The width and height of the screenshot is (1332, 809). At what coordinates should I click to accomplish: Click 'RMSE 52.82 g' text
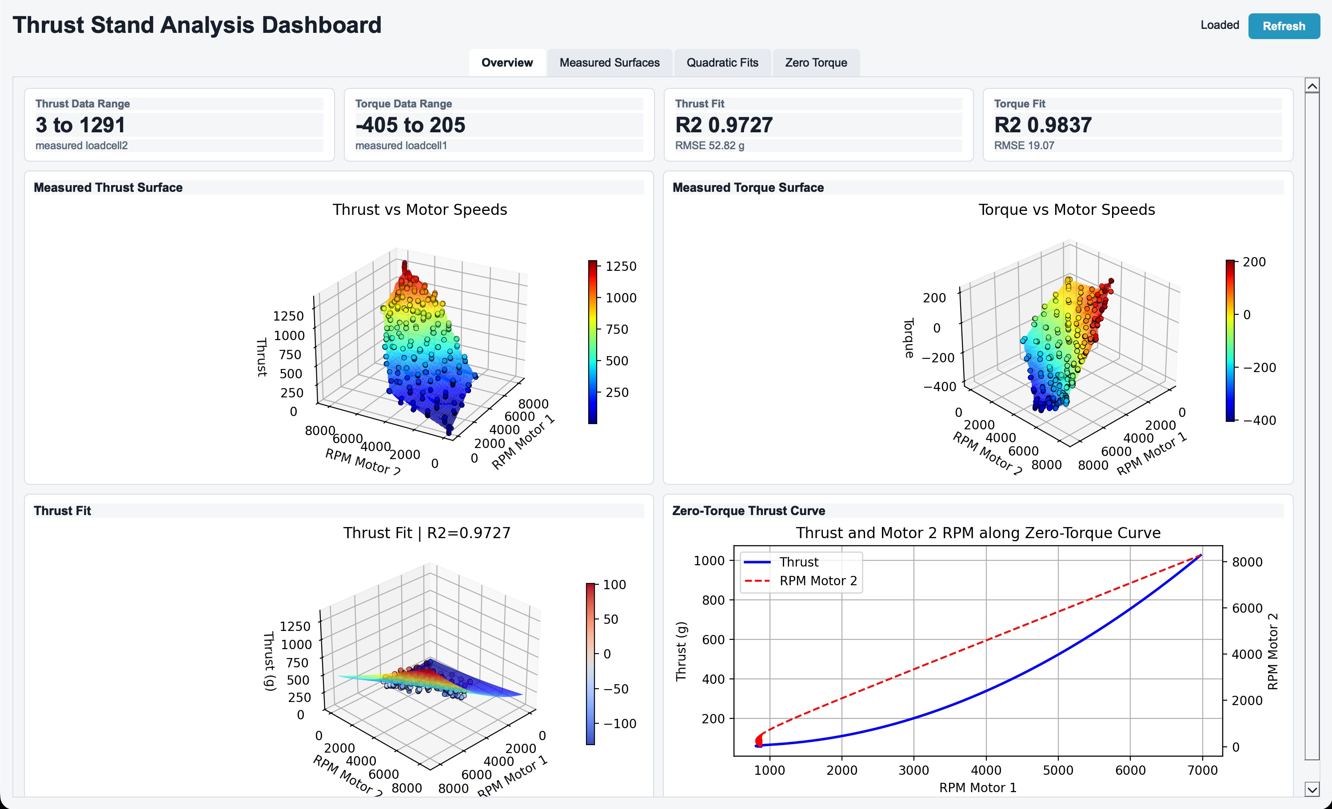710,145
